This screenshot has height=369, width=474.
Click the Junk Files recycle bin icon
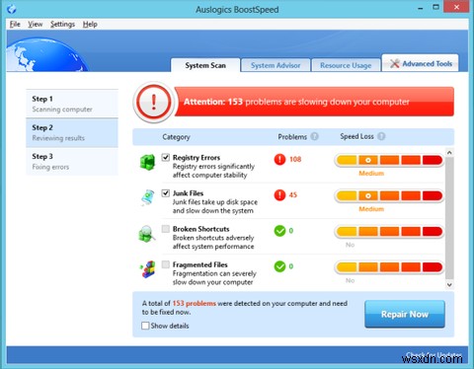tap(148, 197)
